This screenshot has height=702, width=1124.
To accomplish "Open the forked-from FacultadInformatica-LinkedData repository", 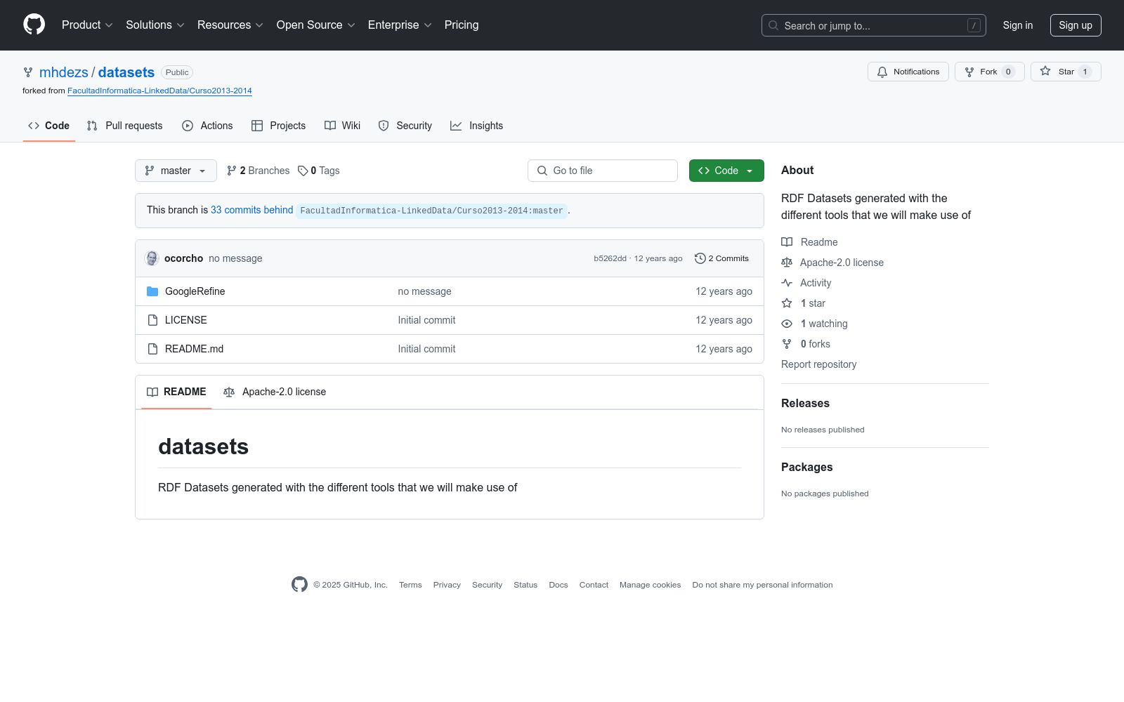I will tap(159, 91).
